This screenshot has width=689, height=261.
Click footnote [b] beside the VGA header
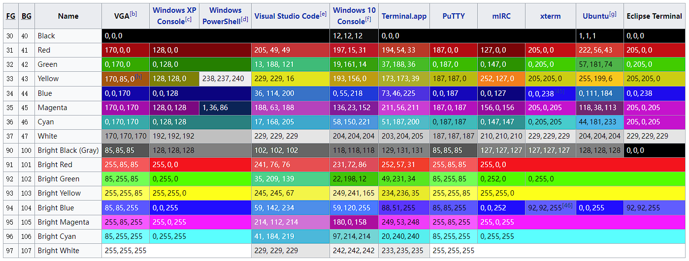point(133,13)
